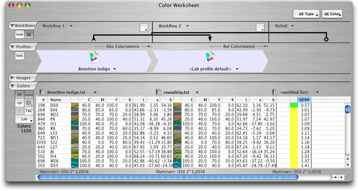The height and width of the screenshot is (191, 358).
Task: Open the Lab color mode dropdown
Action: (24, 119)
